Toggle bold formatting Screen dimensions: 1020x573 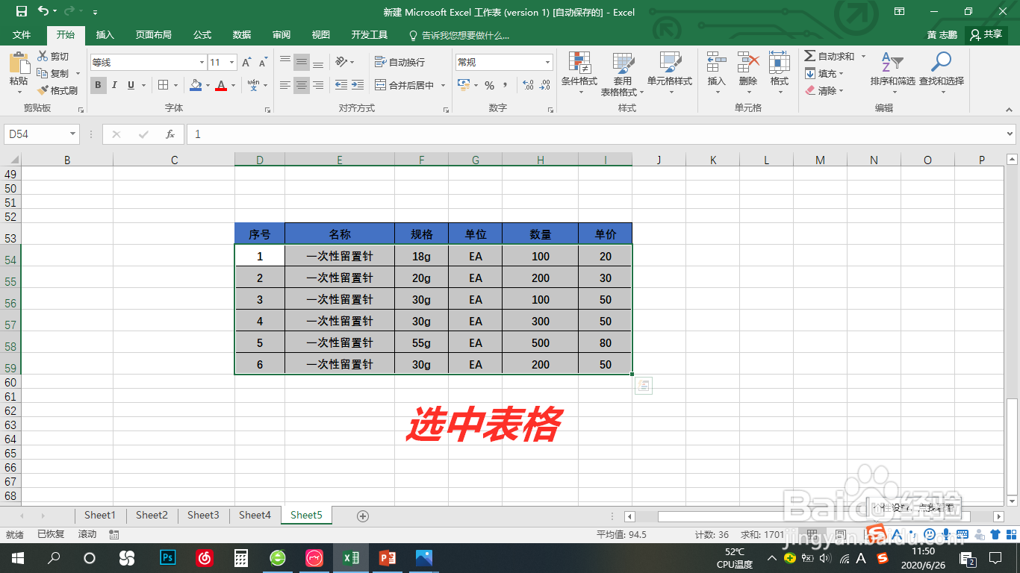[98, 85]
